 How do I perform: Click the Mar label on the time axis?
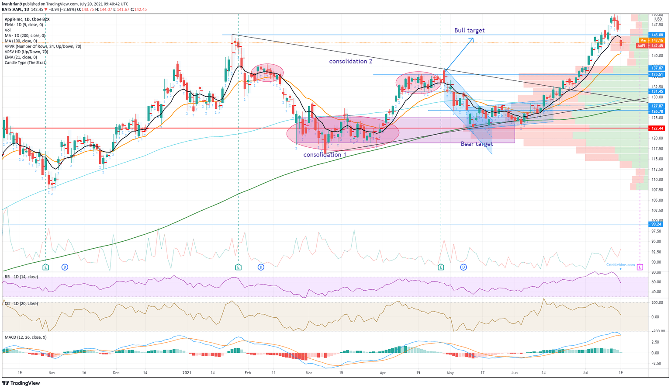coord(309,373)
